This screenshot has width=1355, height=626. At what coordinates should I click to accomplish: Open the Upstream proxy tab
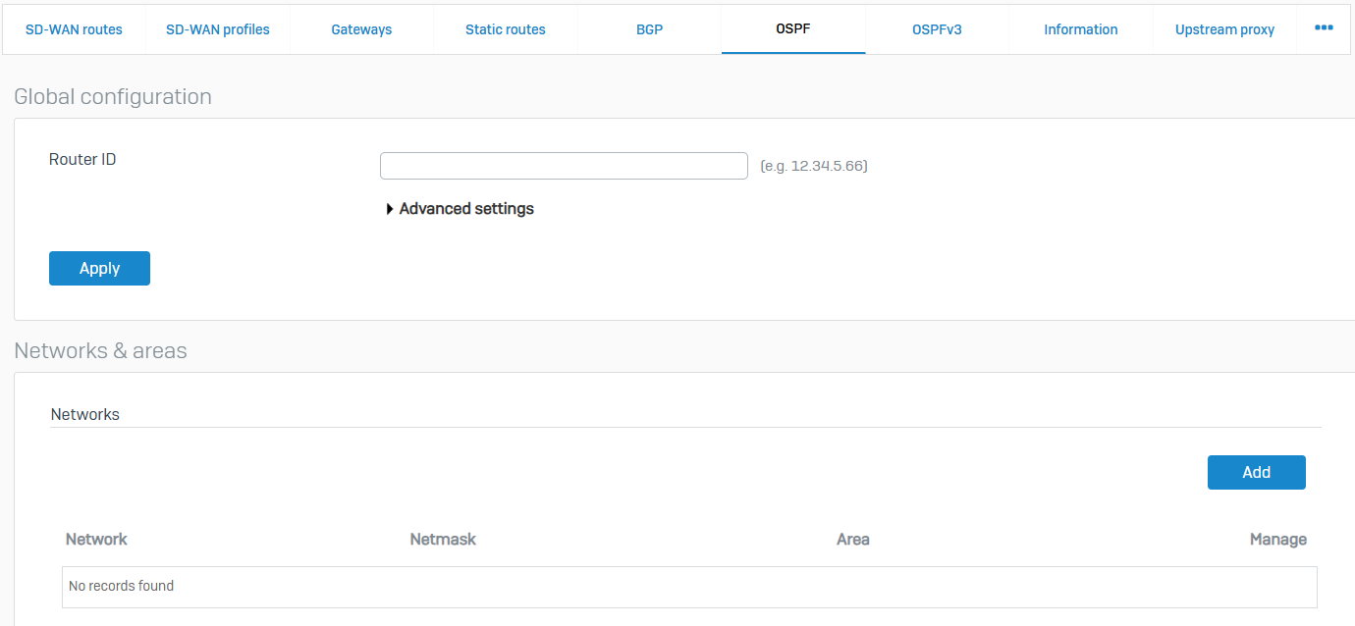(1224, 29)
